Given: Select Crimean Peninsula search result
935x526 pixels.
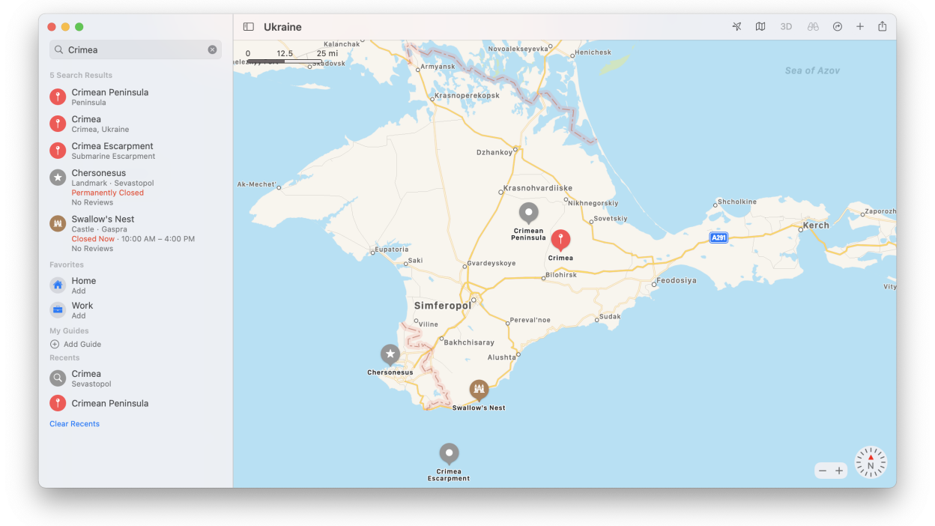Looking at the screenshot, I should [136, 97].
